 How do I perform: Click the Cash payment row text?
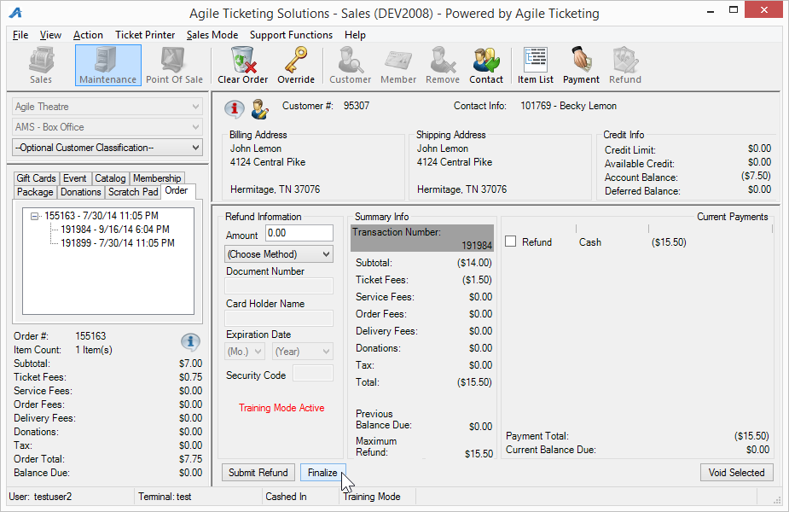[589, 242]
